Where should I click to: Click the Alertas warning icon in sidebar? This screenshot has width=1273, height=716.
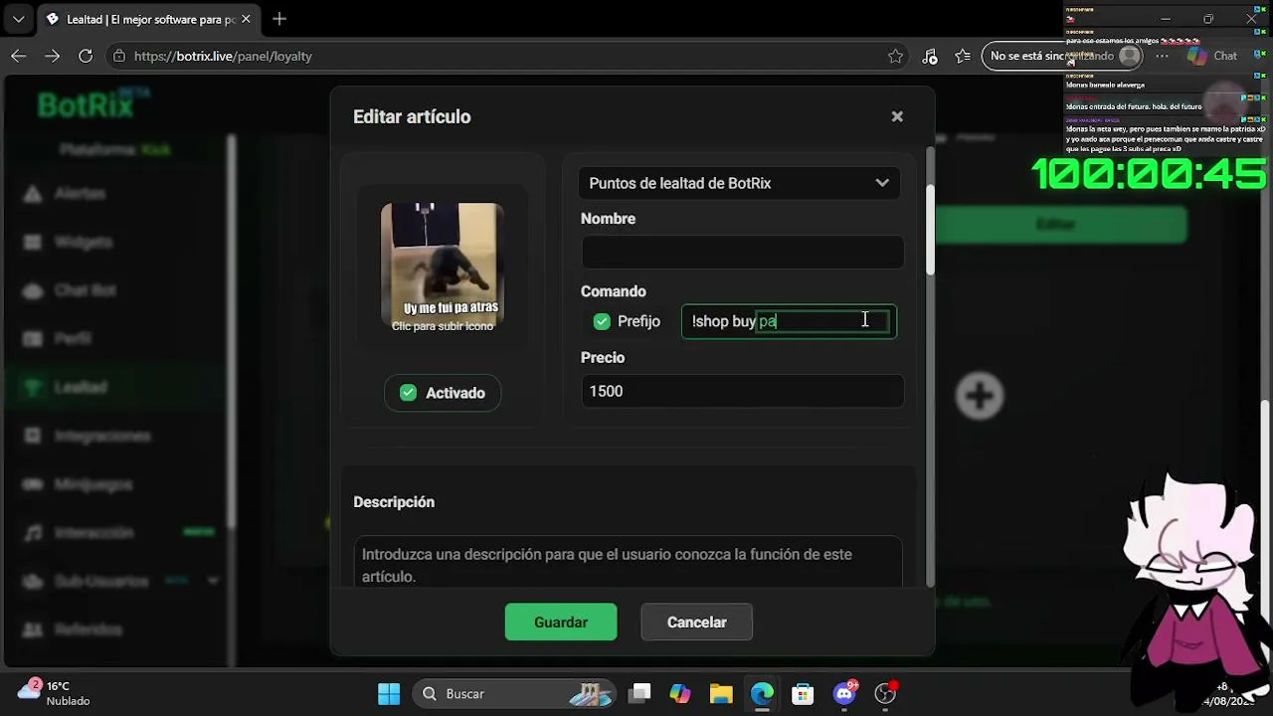pos(33,194)
